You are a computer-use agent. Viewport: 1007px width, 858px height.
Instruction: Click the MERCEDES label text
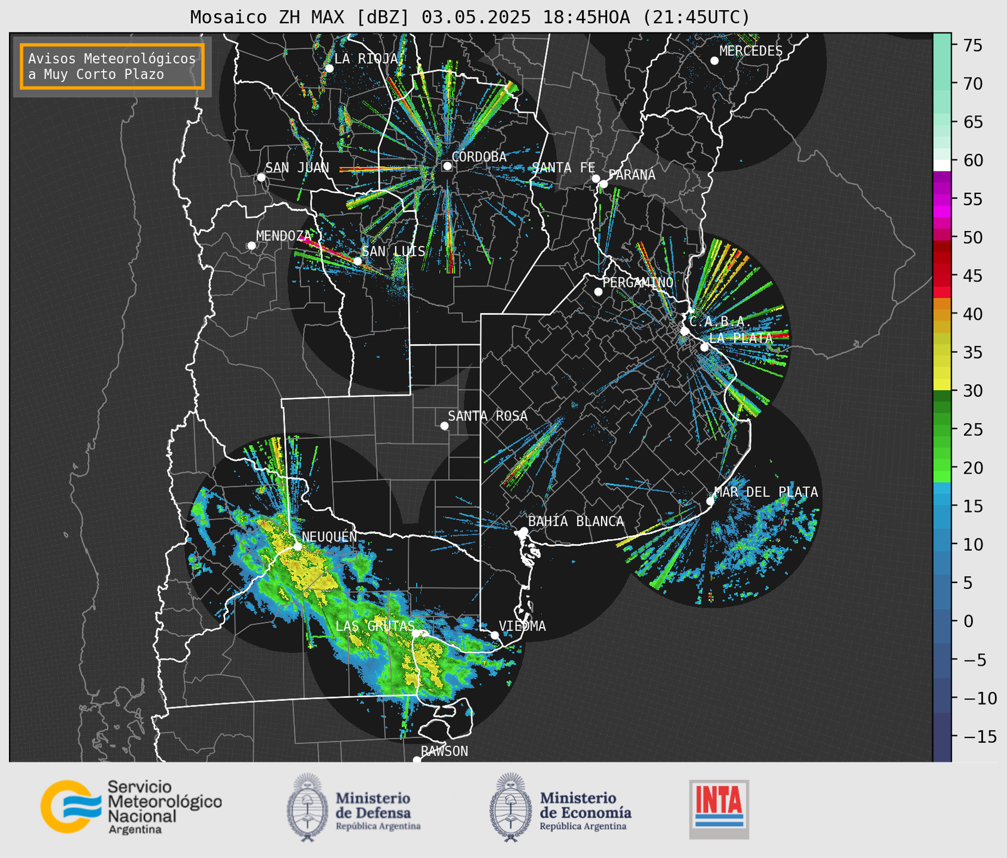pyautogui.click(x=750, y=51)
